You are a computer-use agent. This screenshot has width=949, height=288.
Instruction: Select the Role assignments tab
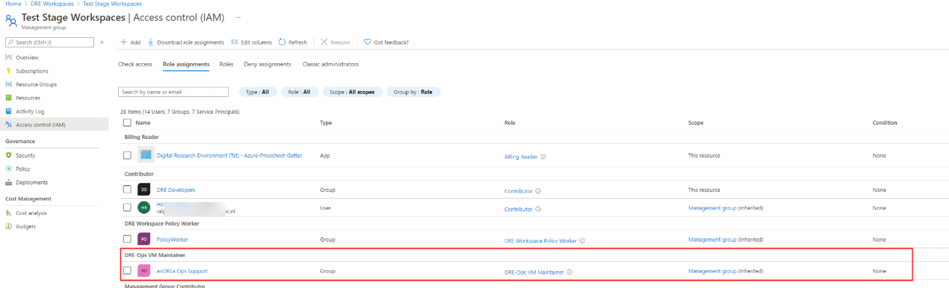[x=186, y=64]
